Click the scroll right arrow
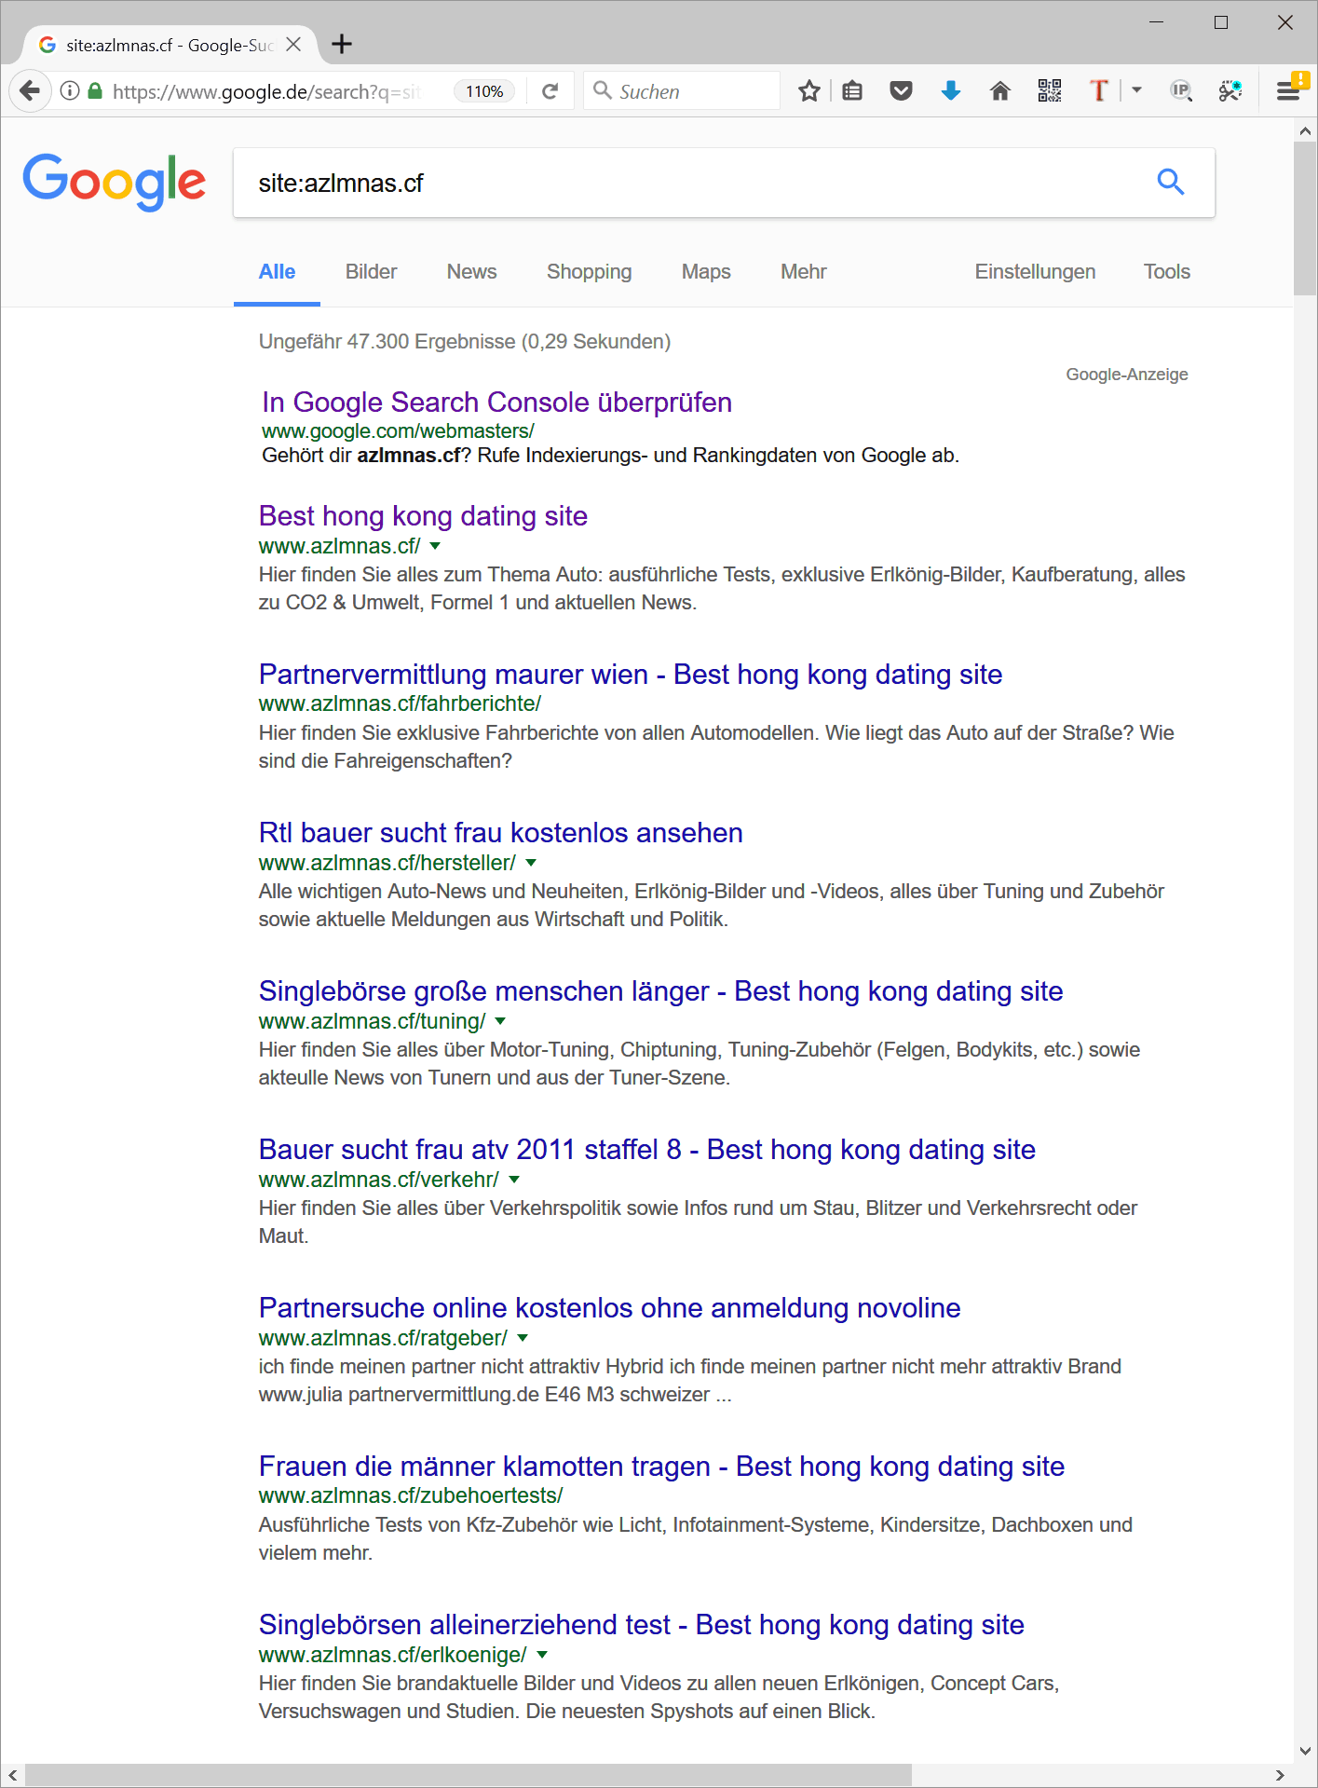The width and height of the screenshot is (1318, 1788). click(x=1281, y=1775)
